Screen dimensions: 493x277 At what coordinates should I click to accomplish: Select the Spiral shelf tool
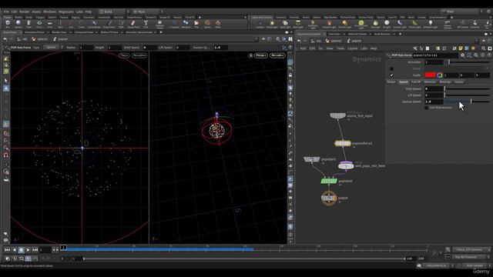(x=207, y=24)
